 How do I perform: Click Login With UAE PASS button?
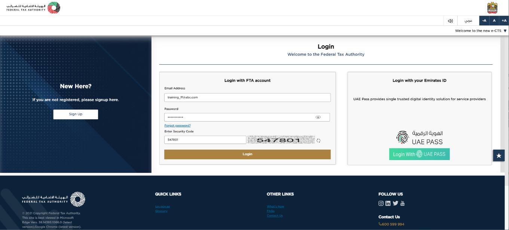point(419,154)
